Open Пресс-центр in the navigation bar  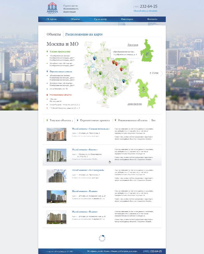pos(100,19)
